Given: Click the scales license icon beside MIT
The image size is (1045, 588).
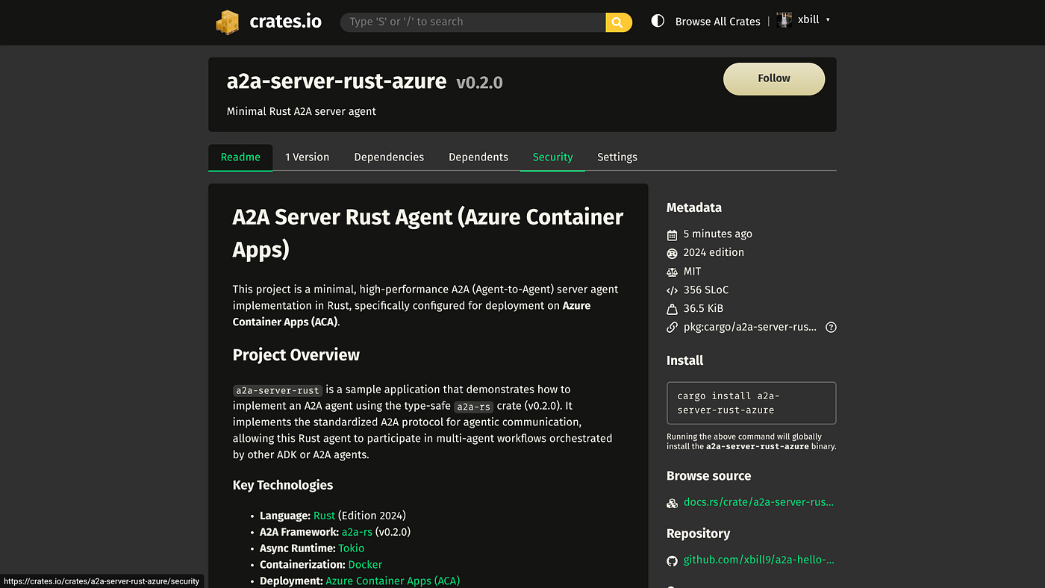Looking at the screenshot, I should point(672,272).
